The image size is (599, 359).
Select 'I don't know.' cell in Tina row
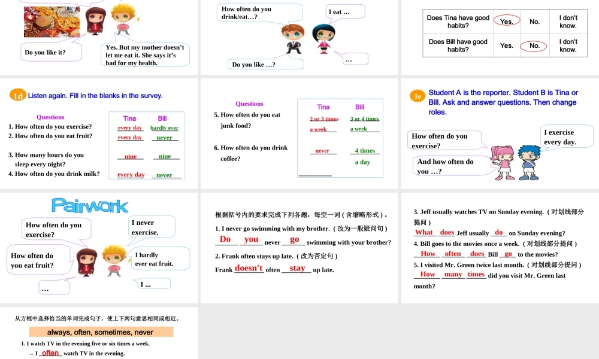point(567,22)
